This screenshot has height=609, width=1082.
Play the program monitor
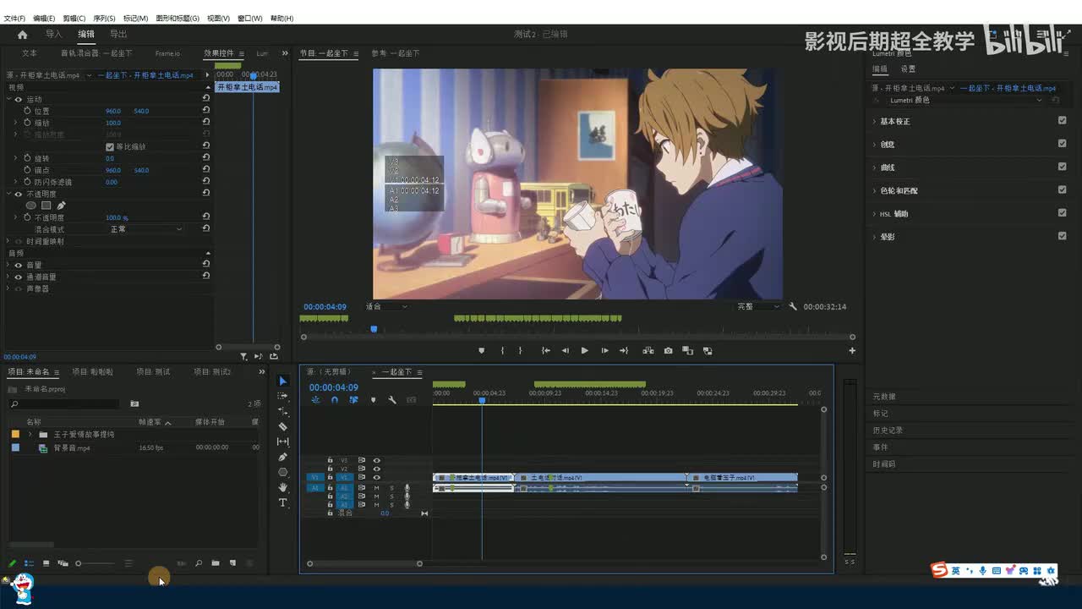pyautogui.click(x=584, y=350)
